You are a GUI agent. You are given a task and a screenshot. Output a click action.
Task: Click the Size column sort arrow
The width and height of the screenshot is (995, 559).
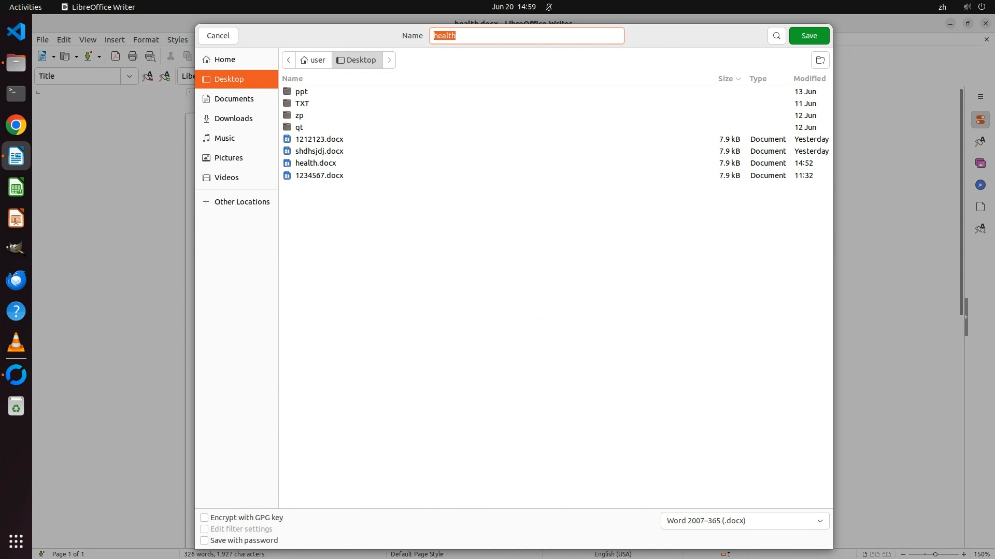point(738,79)
